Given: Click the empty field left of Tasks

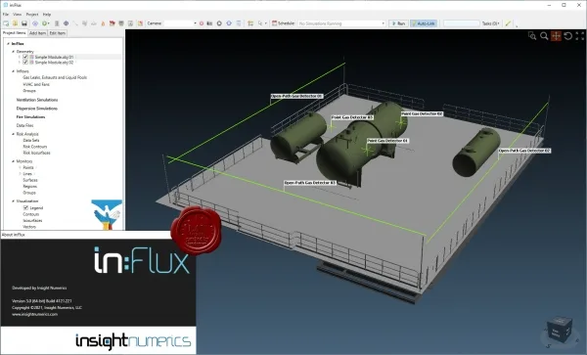Looking at the screenshot, I should pyautogui.click(x=461, y=23).
